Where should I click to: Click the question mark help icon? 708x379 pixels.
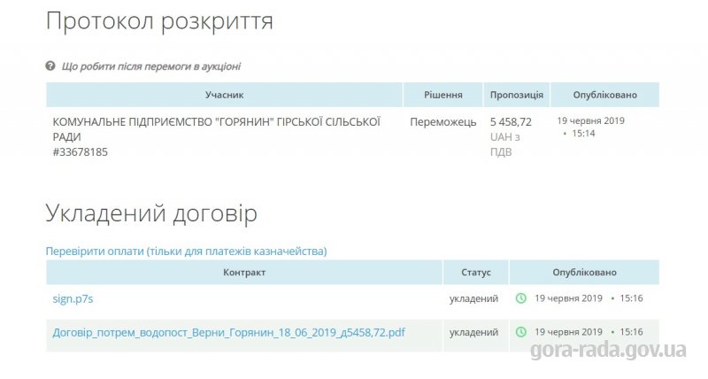pyautogui.click(x=50, y=66)
